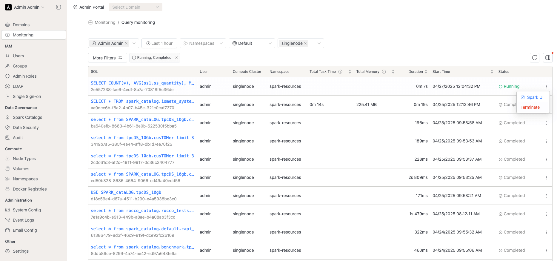Clear the Running, Completed status filter
This screenshot has height=261, width=557.
click(x=176, y=58)
